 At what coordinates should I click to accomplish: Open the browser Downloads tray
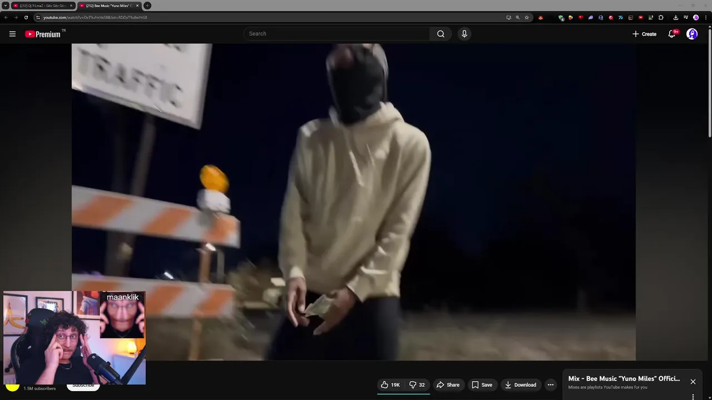tap(676, 17)
